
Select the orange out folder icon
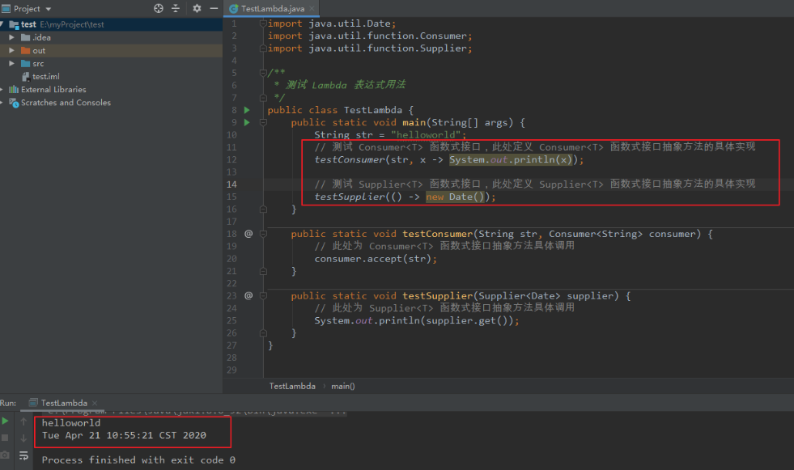coord(25,51)
